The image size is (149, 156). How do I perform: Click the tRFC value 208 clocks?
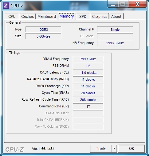[88, 100]
